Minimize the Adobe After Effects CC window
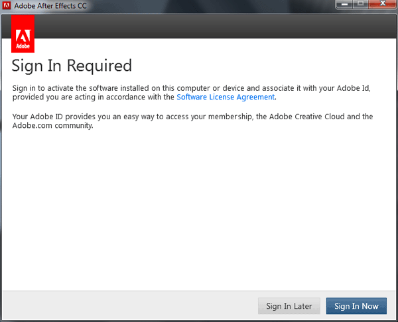Screen dimensions: 398x322 pyautogui.click(x=344, y=4)
